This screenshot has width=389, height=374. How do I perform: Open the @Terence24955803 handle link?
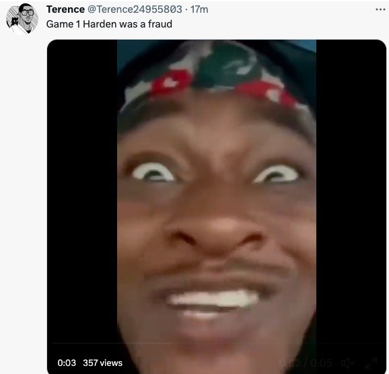click(135, 9)
